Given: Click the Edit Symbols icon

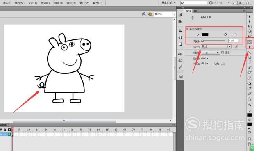Looking at the screenshot, I should click(x=150, y=14).
